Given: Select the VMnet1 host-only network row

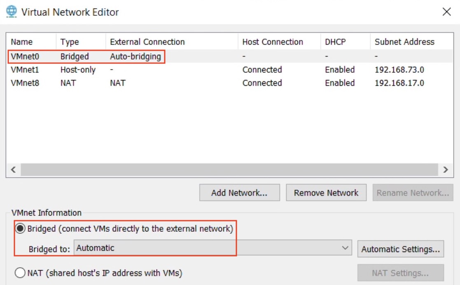Looking at the screenshot, I should point(25,70).
